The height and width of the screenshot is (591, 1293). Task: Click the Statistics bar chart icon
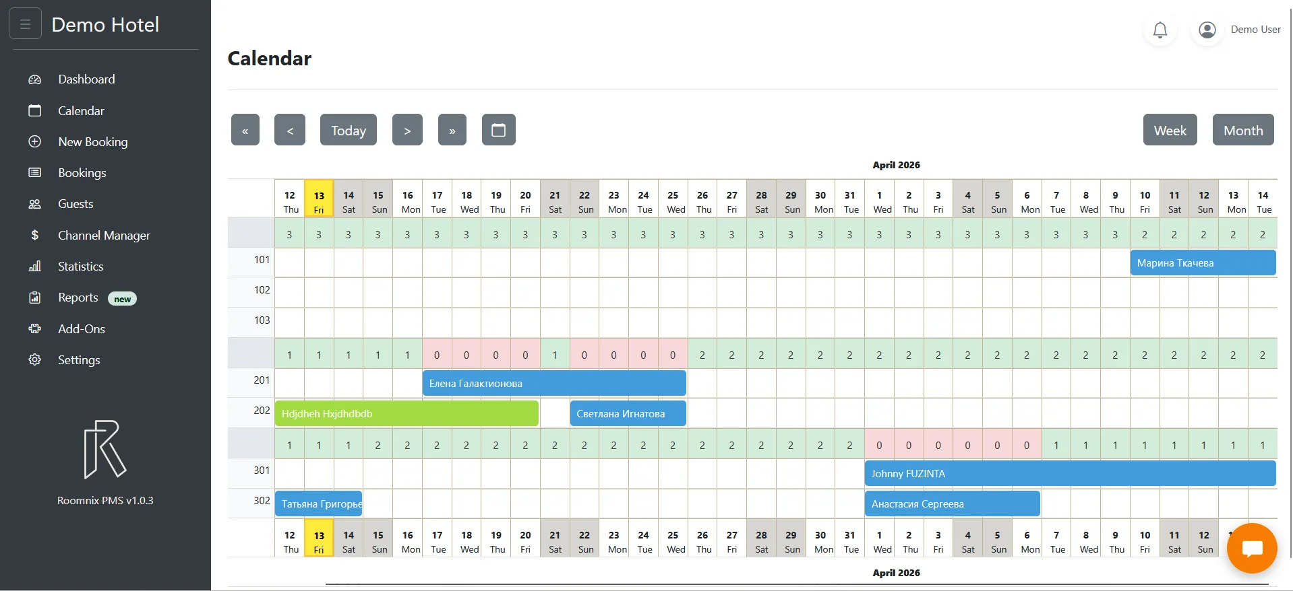pos(35,267)
